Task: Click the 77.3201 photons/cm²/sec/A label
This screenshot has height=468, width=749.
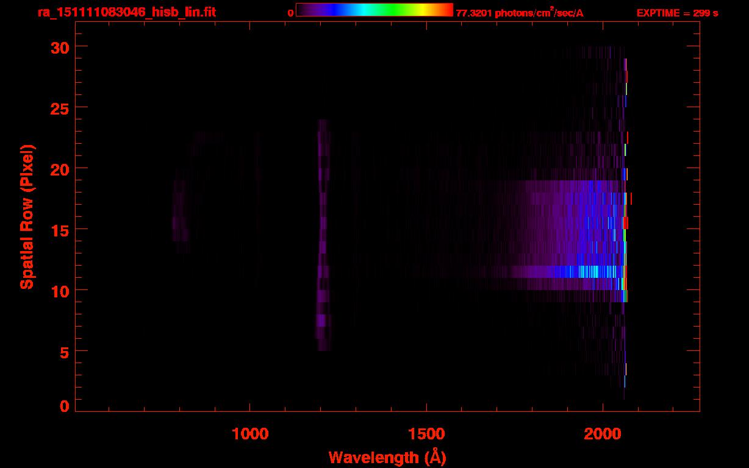Action: coord(519,12)
